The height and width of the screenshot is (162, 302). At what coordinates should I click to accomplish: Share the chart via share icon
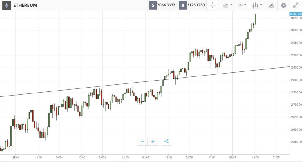[x=167, y=141]
